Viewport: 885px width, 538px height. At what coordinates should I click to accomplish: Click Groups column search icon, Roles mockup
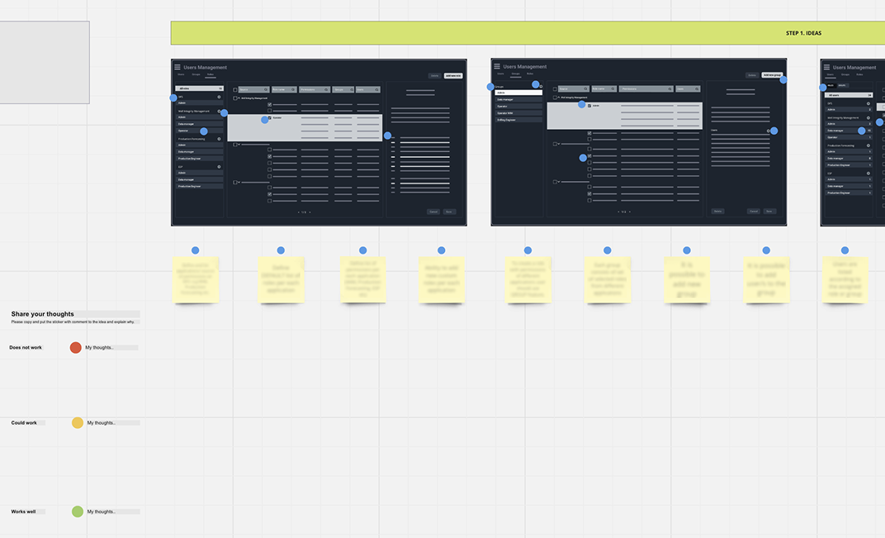click(x=352, y=89)
